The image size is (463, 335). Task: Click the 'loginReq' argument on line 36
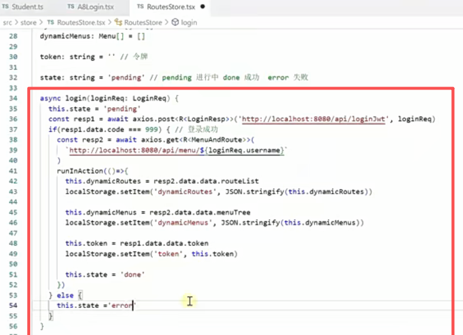click(x=415, y=119)
